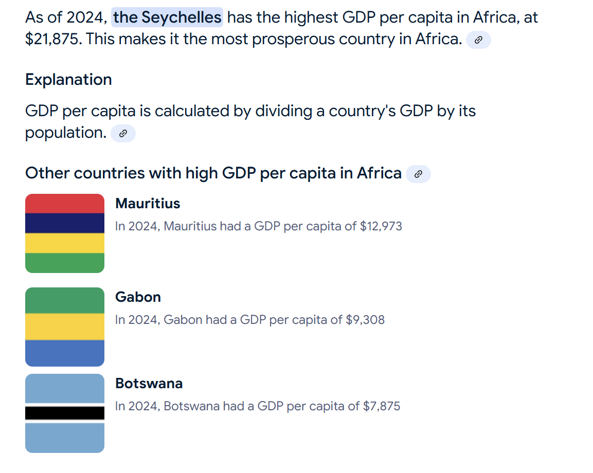Click link icon next to 'population.'
Viewport: 593px width, 473px height.
123,134
